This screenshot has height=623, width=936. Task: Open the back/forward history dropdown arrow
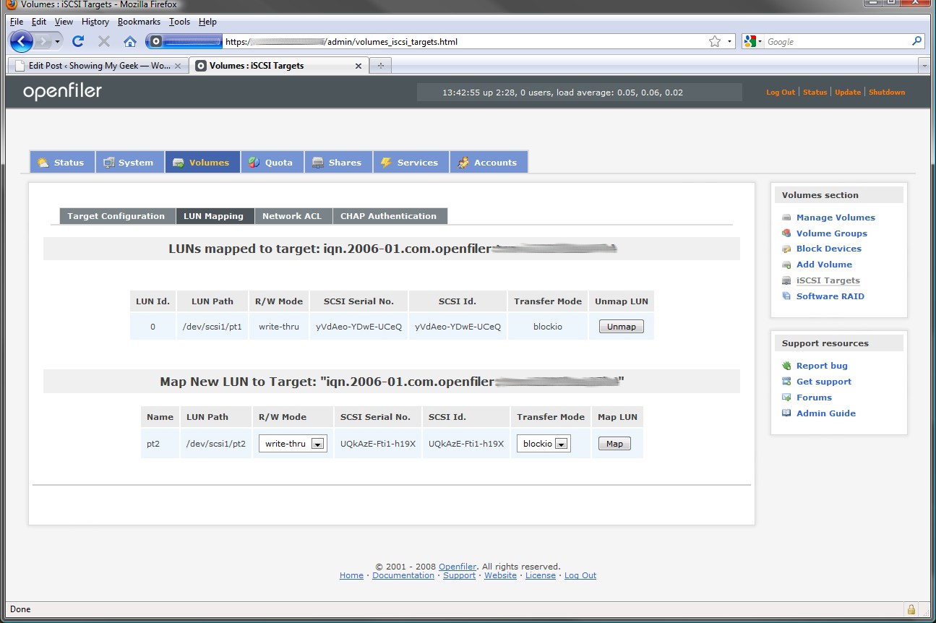coord(58,41)
